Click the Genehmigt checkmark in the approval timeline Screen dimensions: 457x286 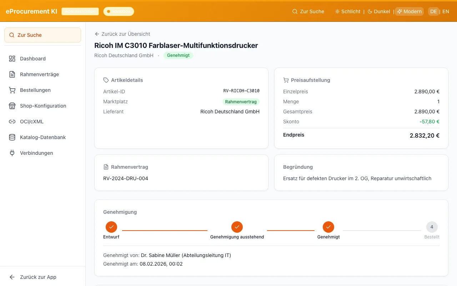[328, 227]
